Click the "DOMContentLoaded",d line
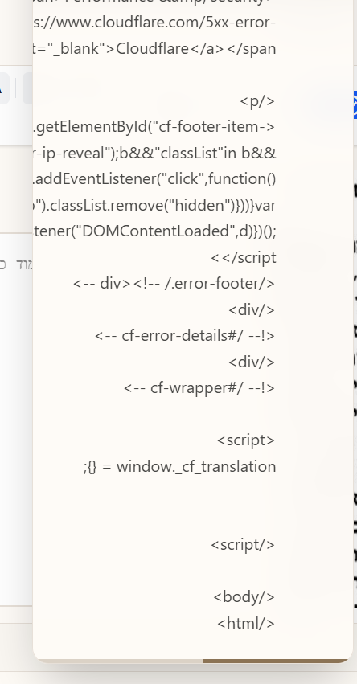Viewport: 357px width, 684px height. [x=154, y=231]
